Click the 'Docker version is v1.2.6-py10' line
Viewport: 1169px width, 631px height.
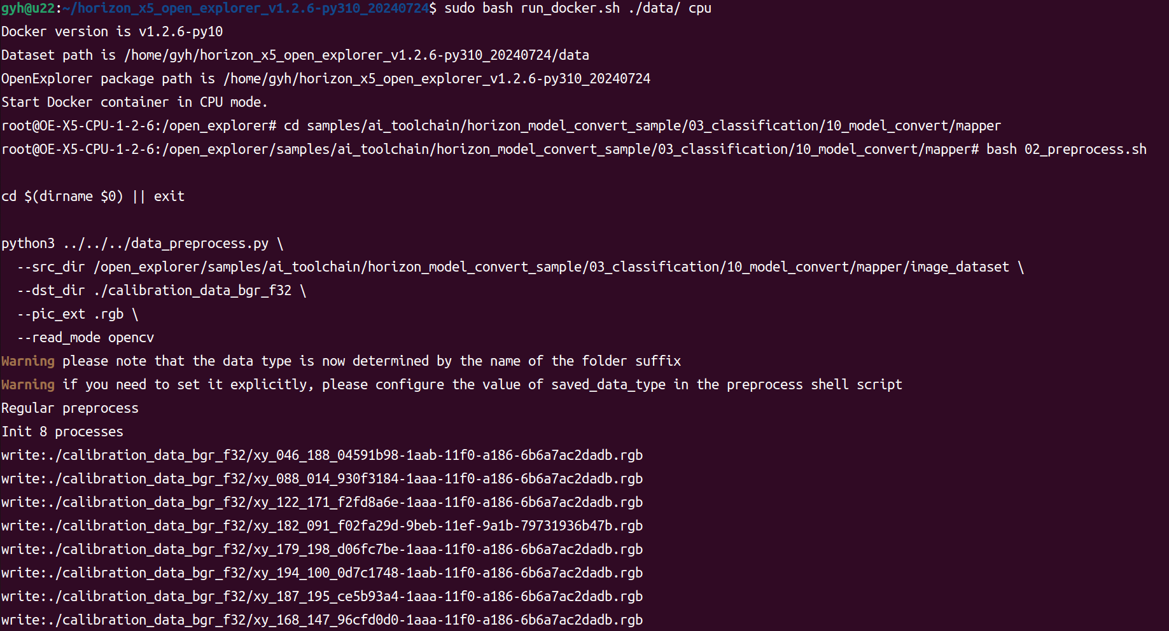pos(112,32)
